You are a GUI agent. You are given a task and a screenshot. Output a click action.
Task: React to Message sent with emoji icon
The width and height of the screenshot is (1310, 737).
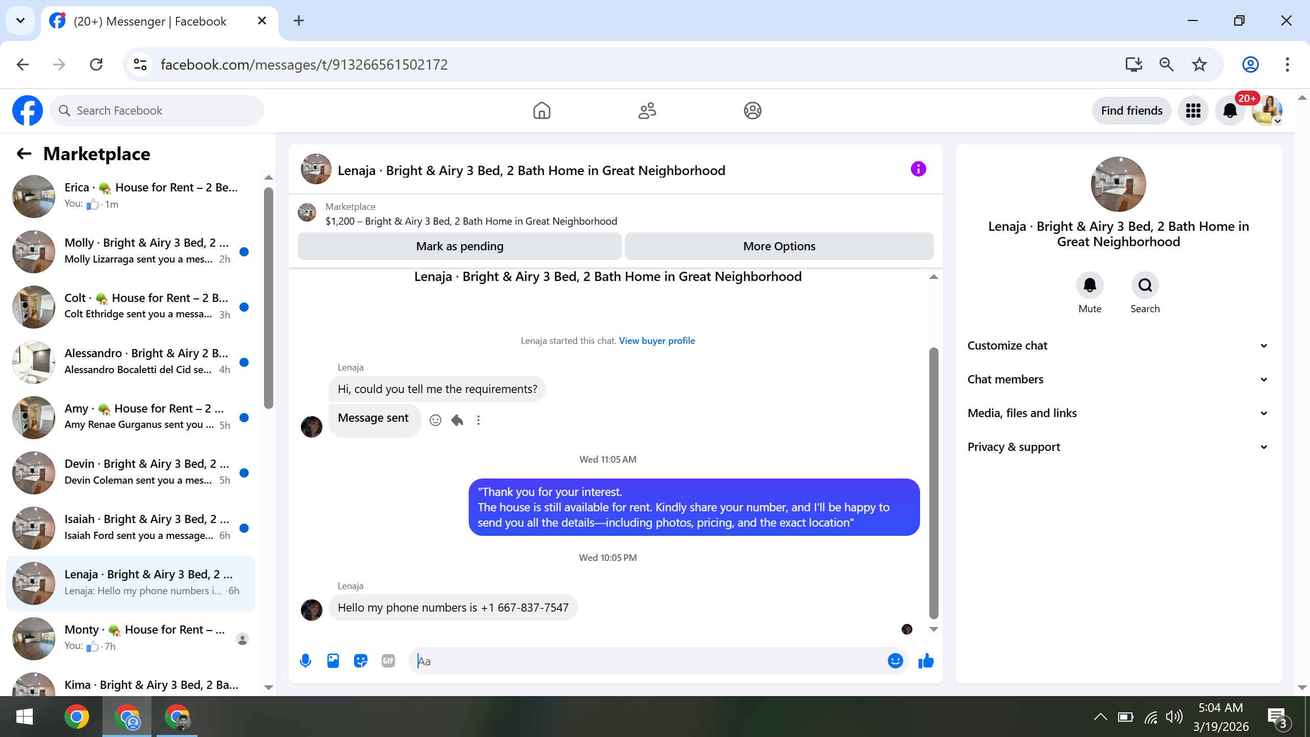point(435,420)
